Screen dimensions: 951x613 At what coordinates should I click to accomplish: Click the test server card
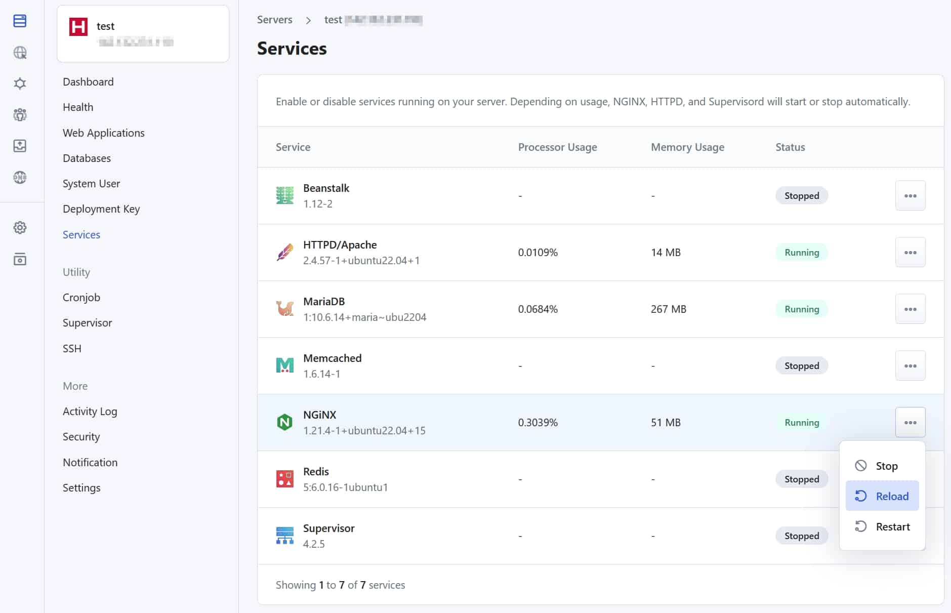pyautogui.click(x=143, y=33)
